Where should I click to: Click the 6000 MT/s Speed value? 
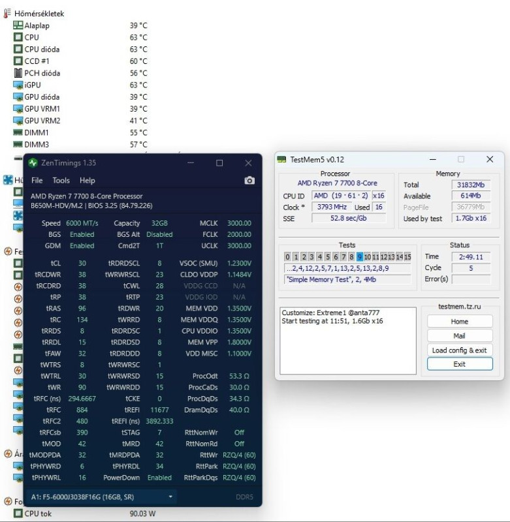82,223
